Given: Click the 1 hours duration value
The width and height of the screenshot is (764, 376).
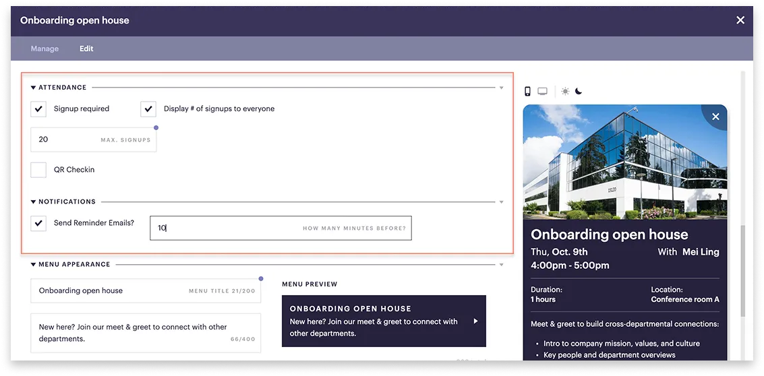Looking at the screenshot, I should coord(543,299).
